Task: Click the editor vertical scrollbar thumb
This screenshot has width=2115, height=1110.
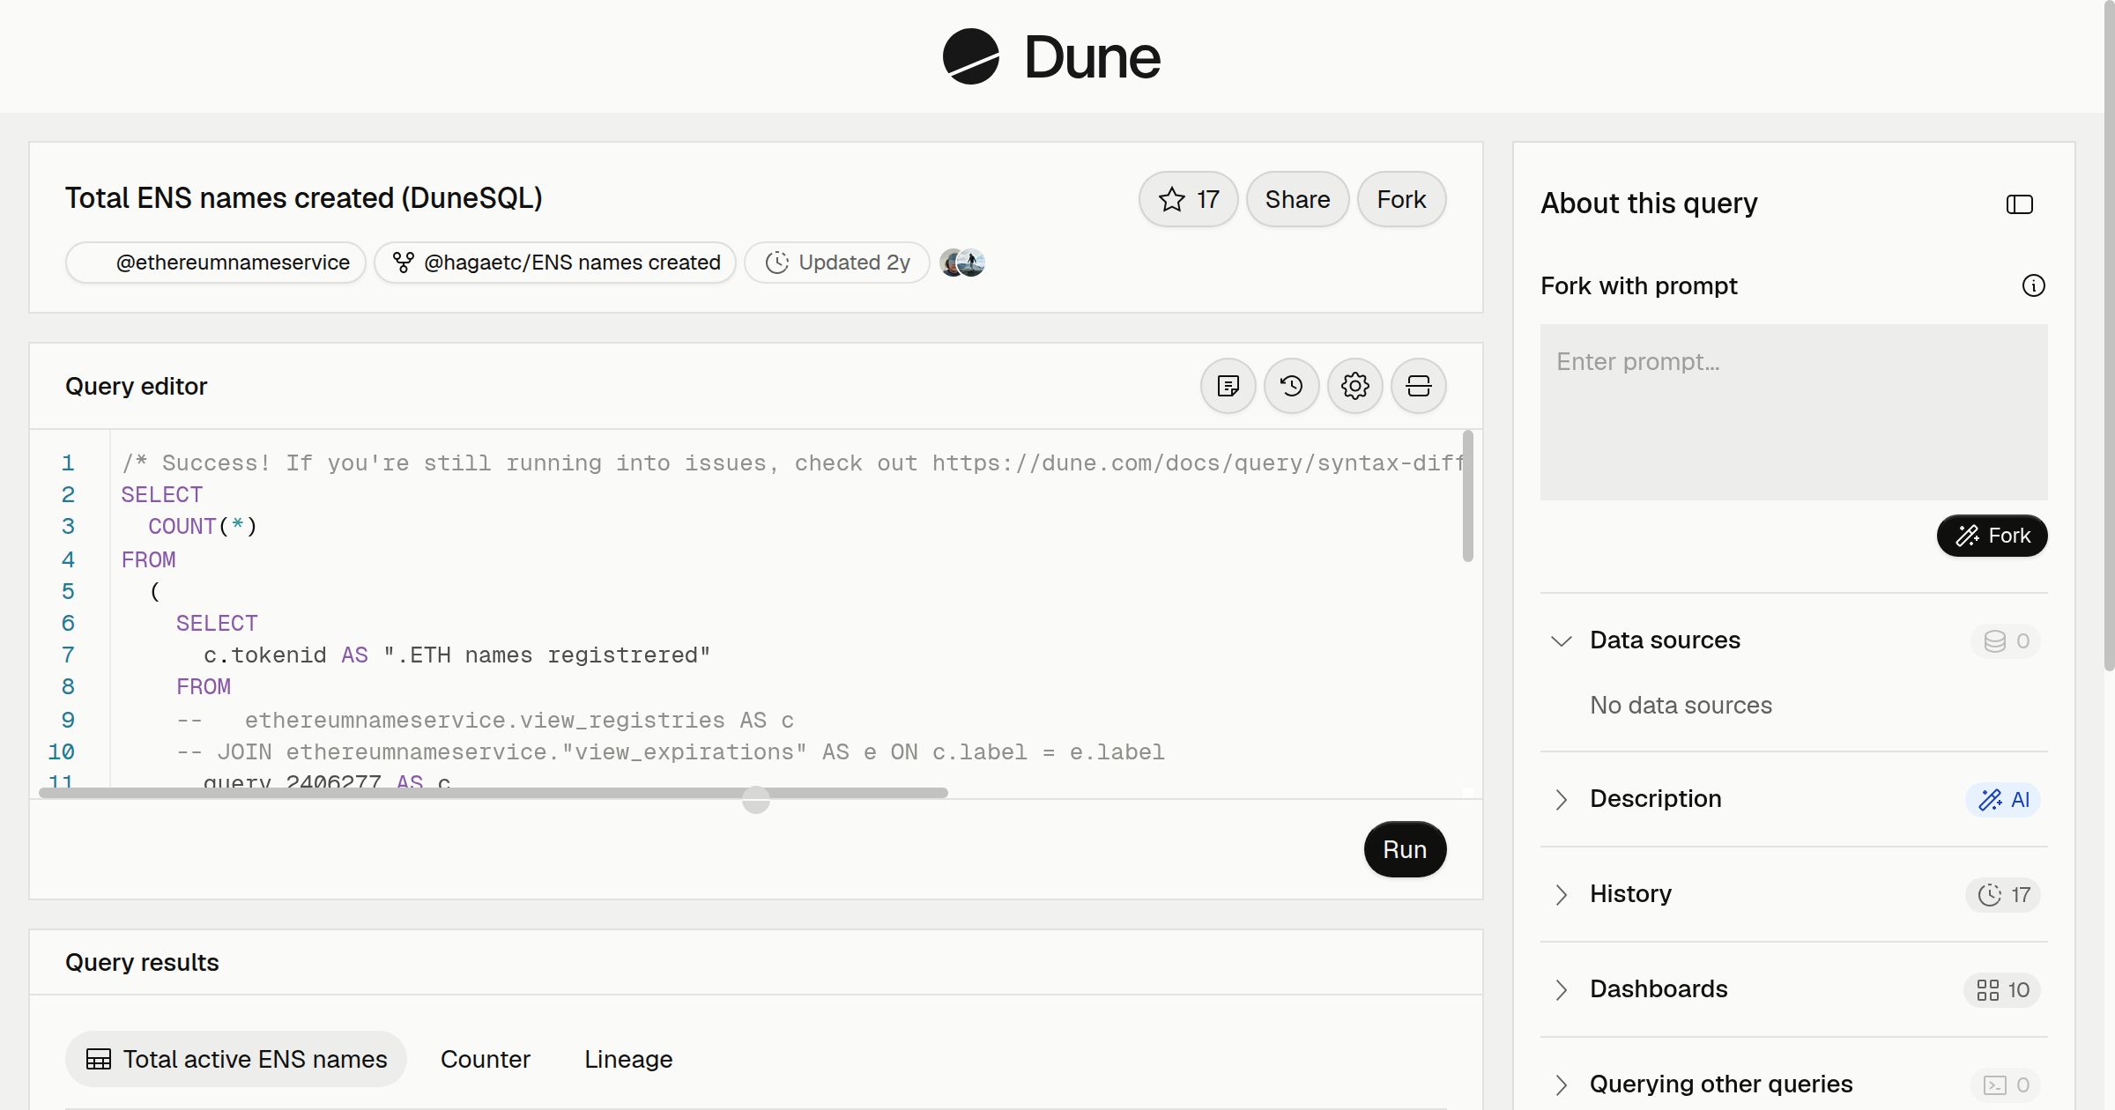Action: click(1467, 495)
